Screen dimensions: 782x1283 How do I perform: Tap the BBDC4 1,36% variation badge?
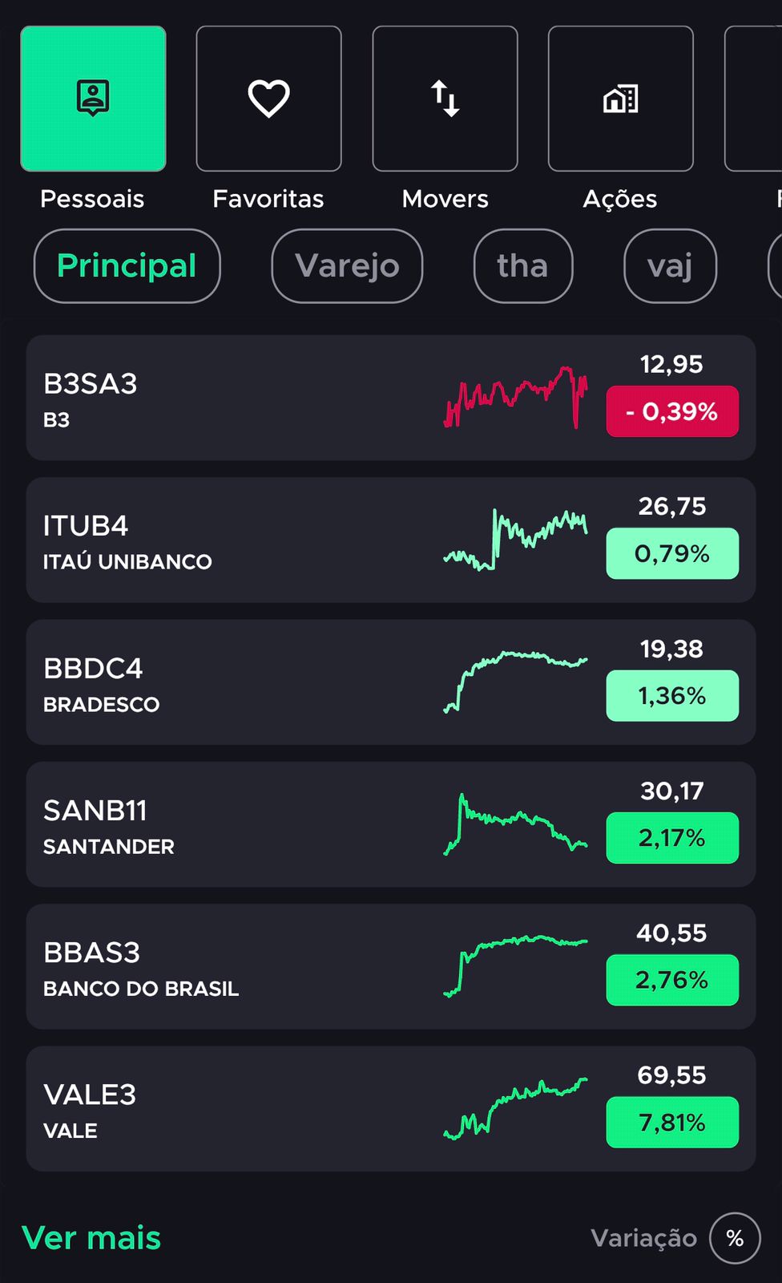(x=672, y=695)
